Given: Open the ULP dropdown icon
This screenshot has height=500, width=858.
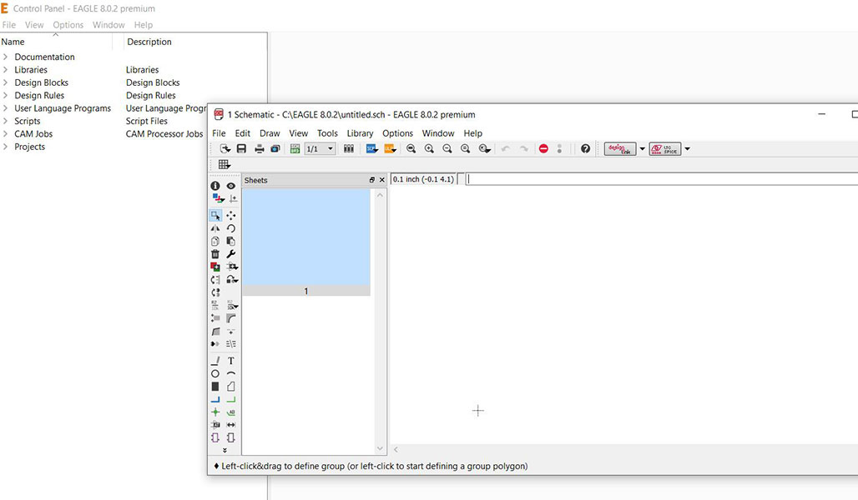Looking at the screenshot, I should pos(390,148).
